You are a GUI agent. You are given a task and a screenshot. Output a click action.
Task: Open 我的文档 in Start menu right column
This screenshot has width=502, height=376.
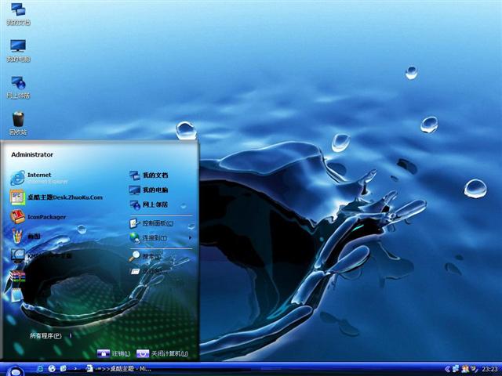tap(155, 175)
